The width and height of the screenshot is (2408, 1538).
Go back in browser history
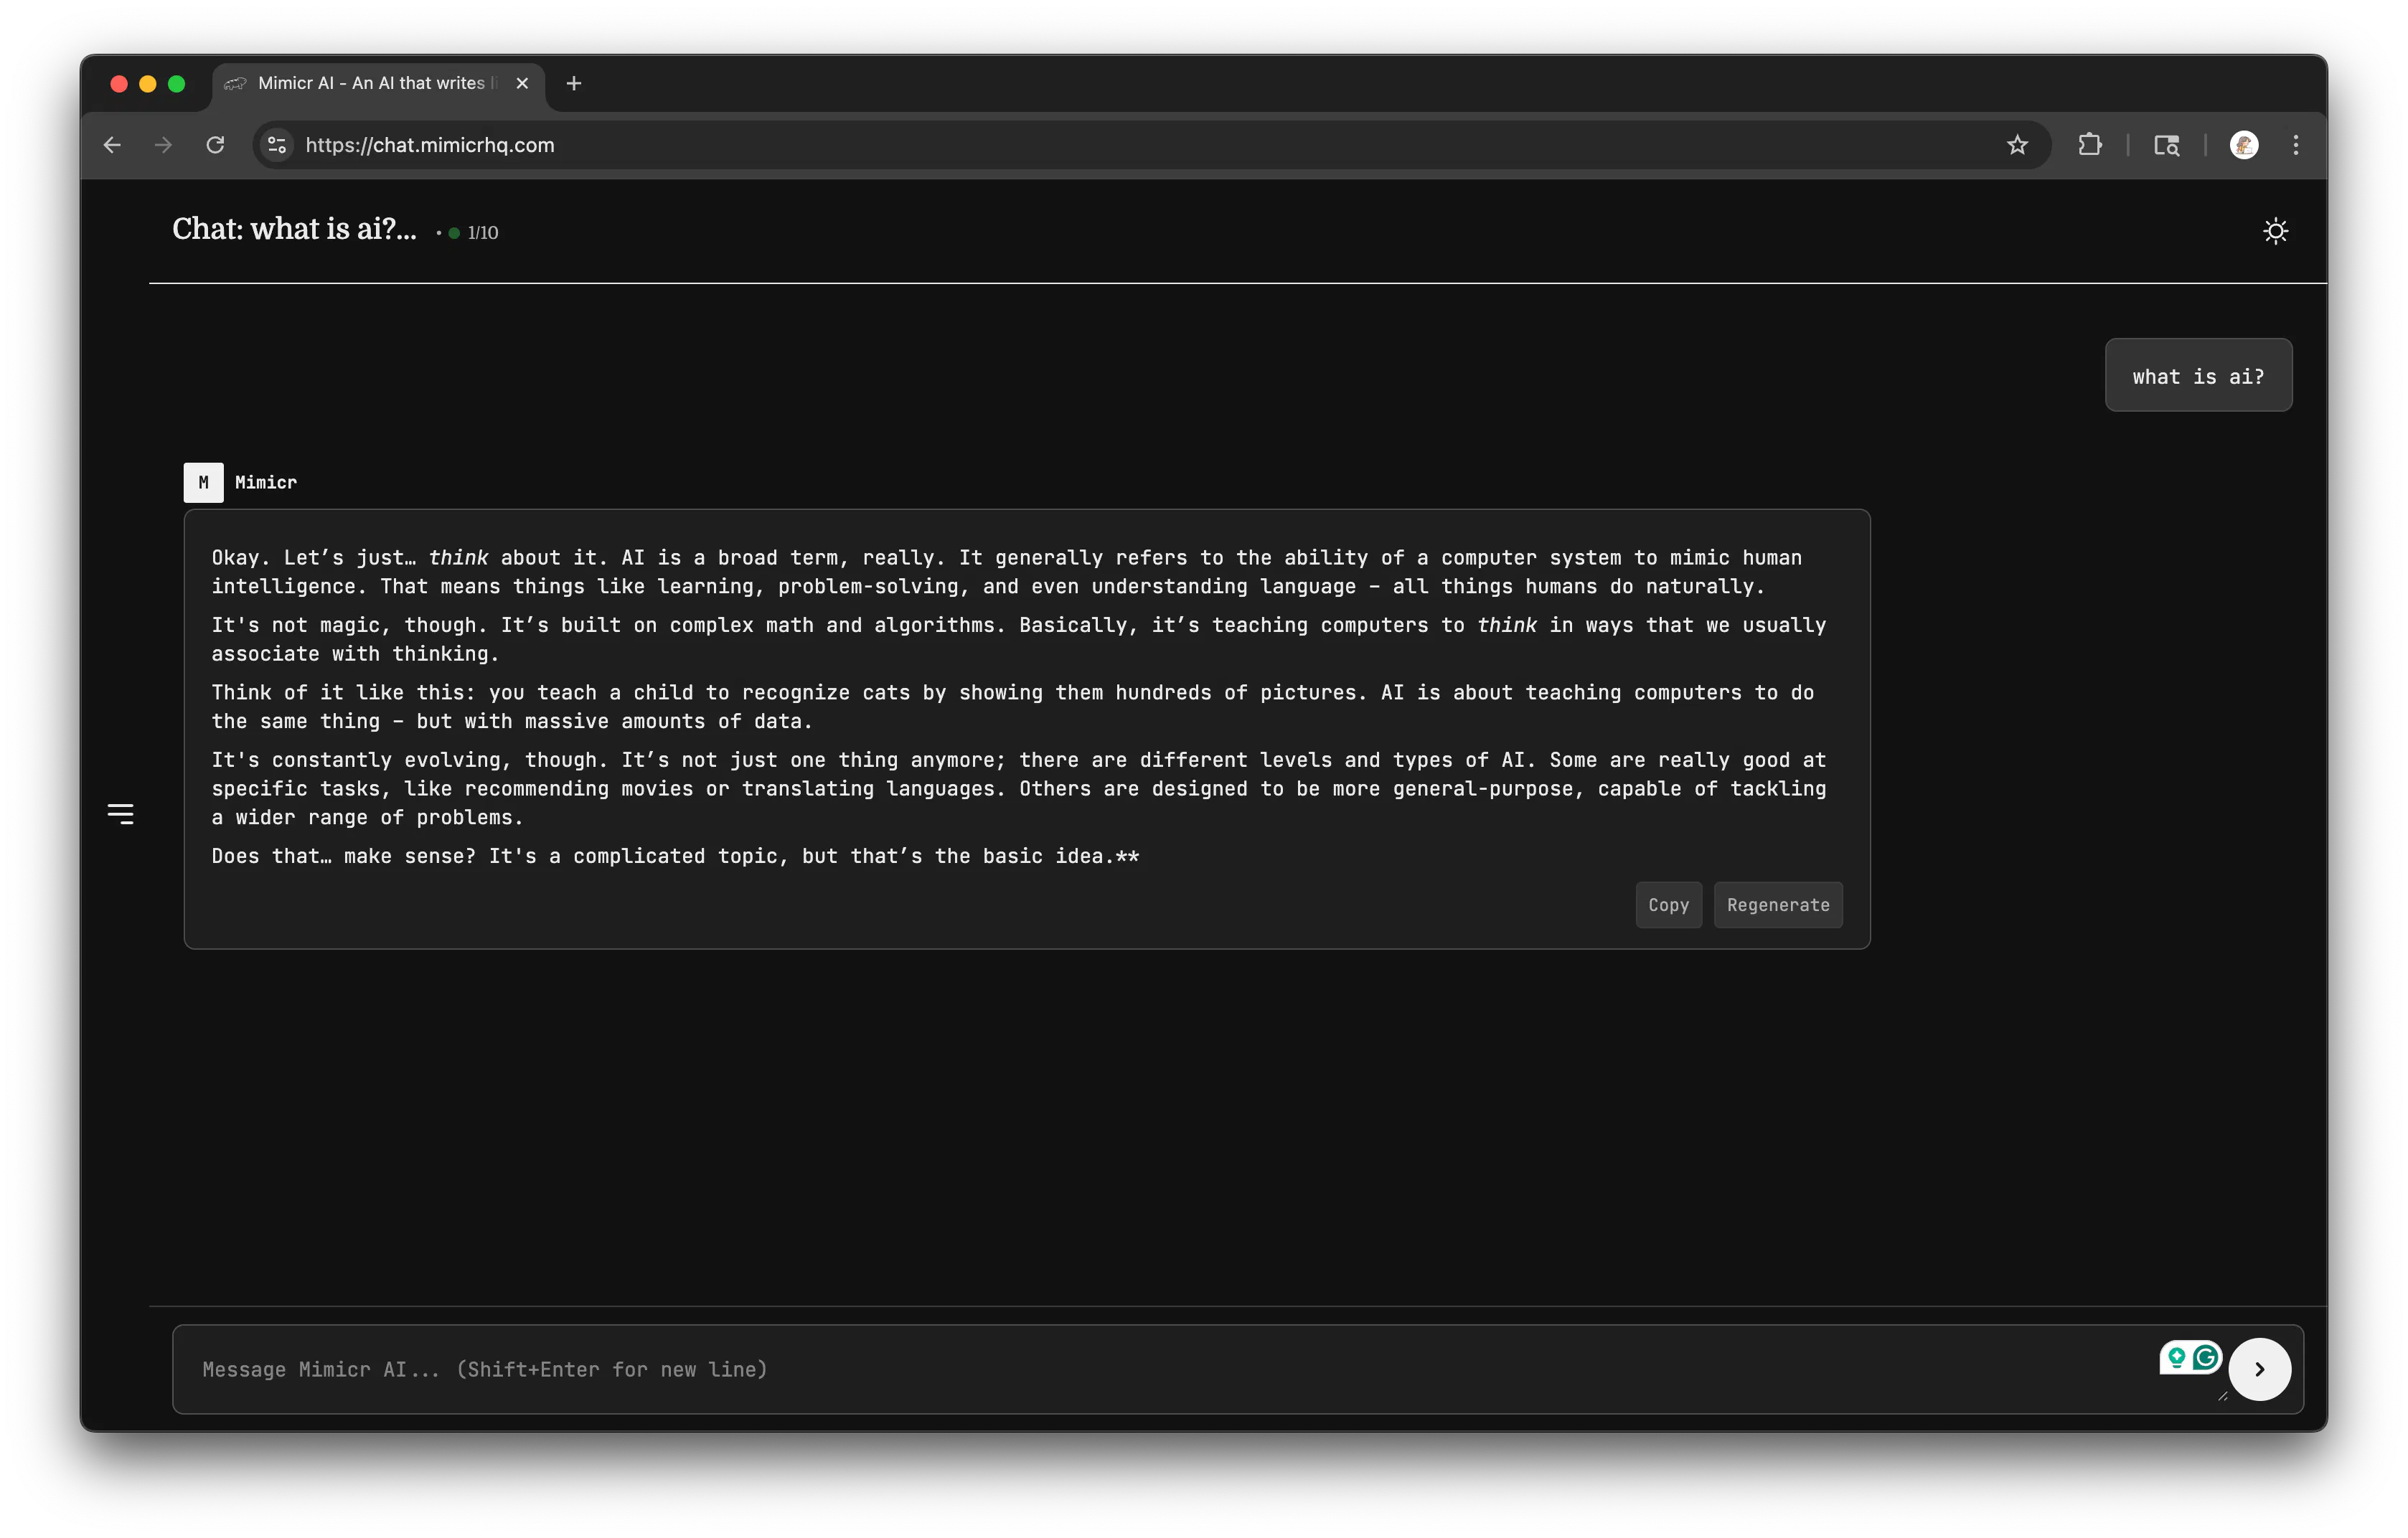[112, 145]
